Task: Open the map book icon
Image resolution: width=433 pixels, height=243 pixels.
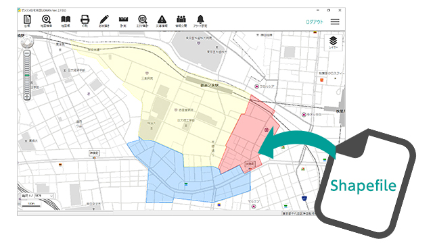Action: point(66,21)
